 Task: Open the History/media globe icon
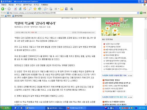pos(40,9)
